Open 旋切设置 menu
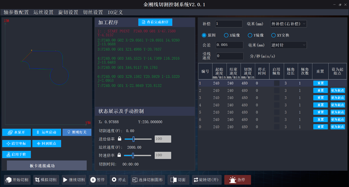The width and height of the screenshot is (349, 187). point(68,12)
